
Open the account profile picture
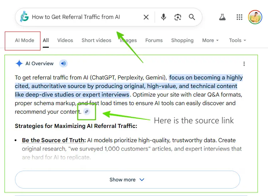tap(255, 17)
